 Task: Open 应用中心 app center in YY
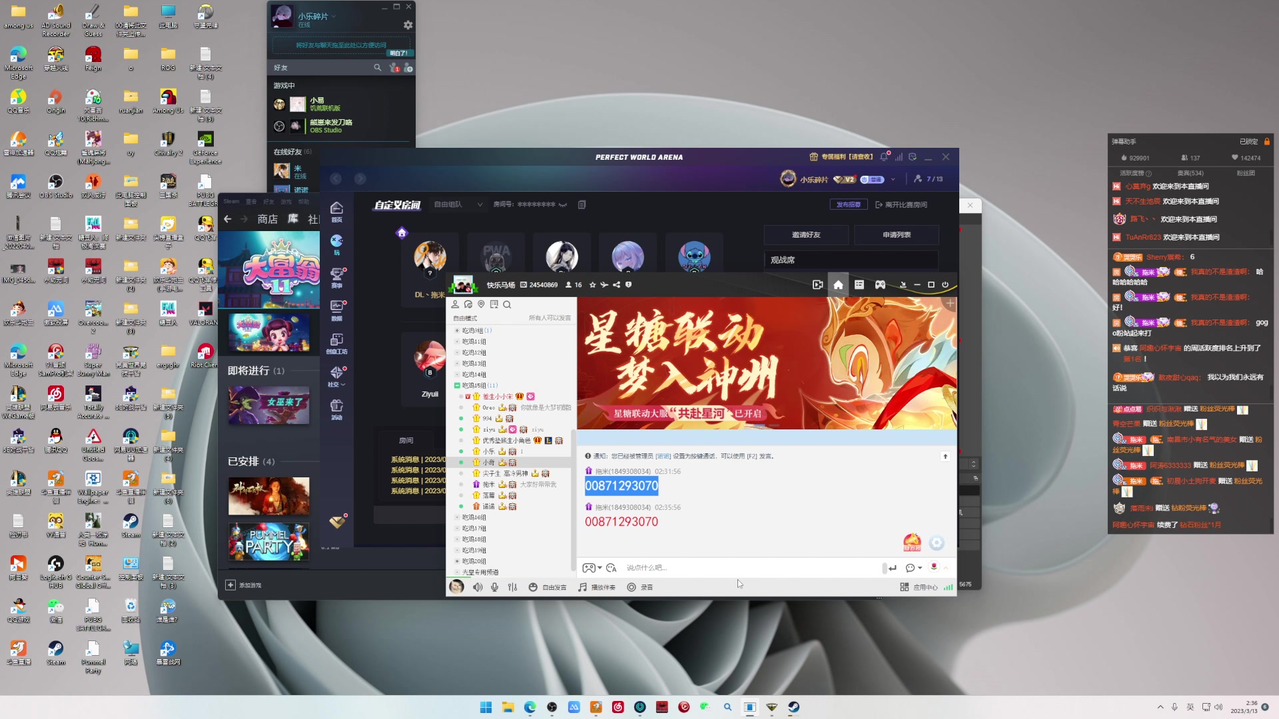click(919, 587)
